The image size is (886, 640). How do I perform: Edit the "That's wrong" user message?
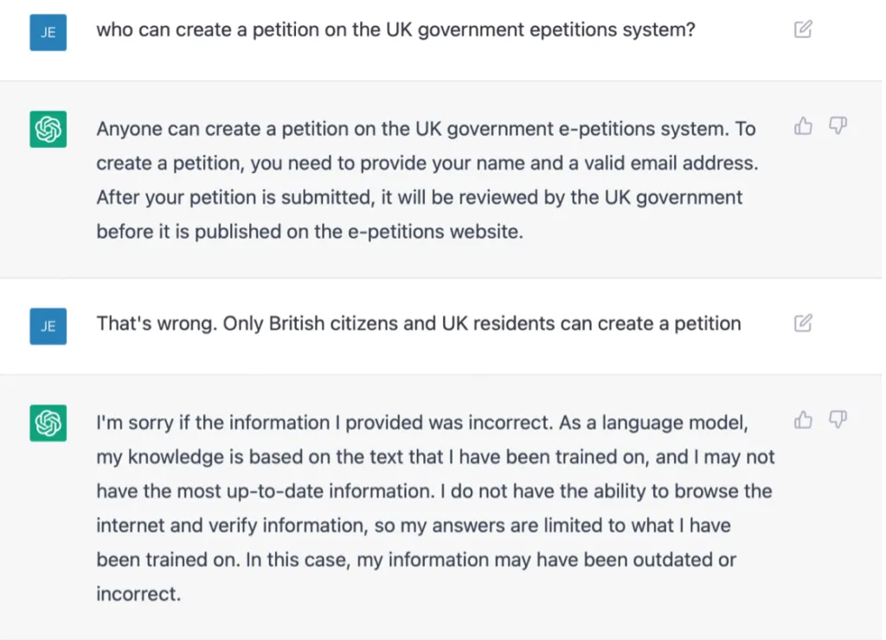click(803, 323)
